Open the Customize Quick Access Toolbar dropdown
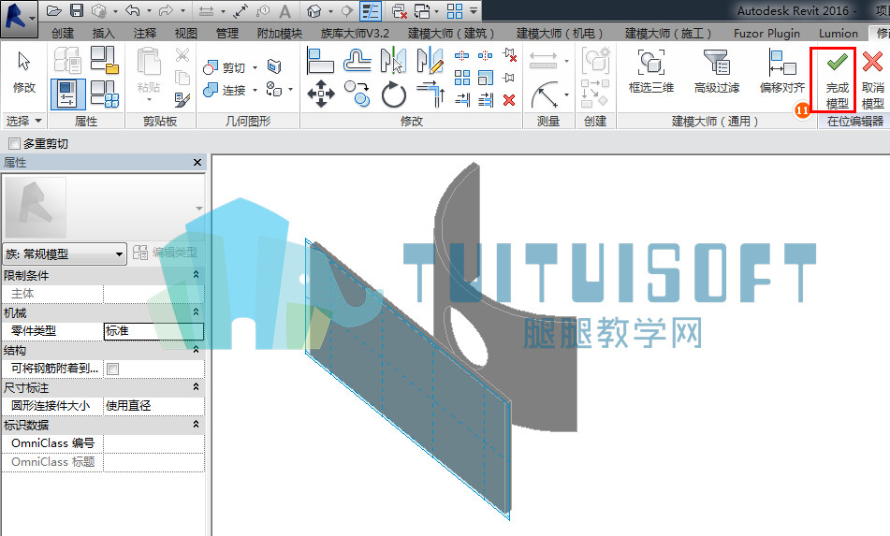Screen dimensions: 890x536 click(x=474, y=11)
